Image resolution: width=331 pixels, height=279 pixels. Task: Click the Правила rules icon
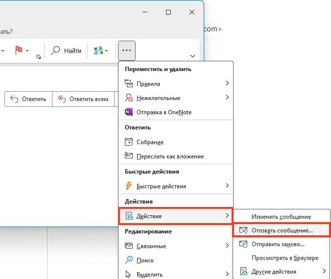click(129, 83)
